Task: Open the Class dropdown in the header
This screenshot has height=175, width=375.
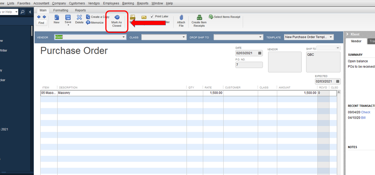Action: [184, 37]
